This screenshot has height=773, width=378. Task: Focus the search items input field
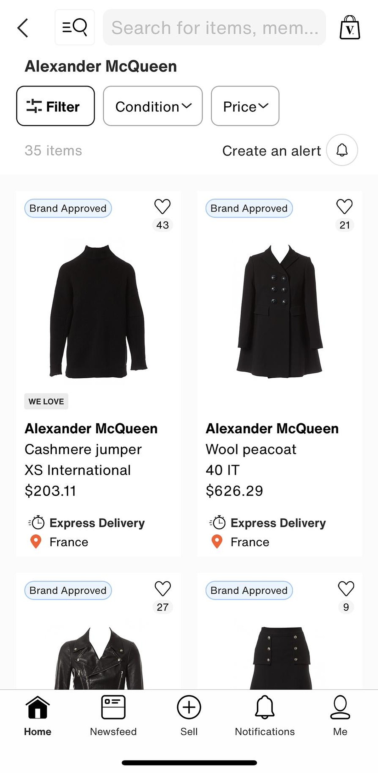214,27
